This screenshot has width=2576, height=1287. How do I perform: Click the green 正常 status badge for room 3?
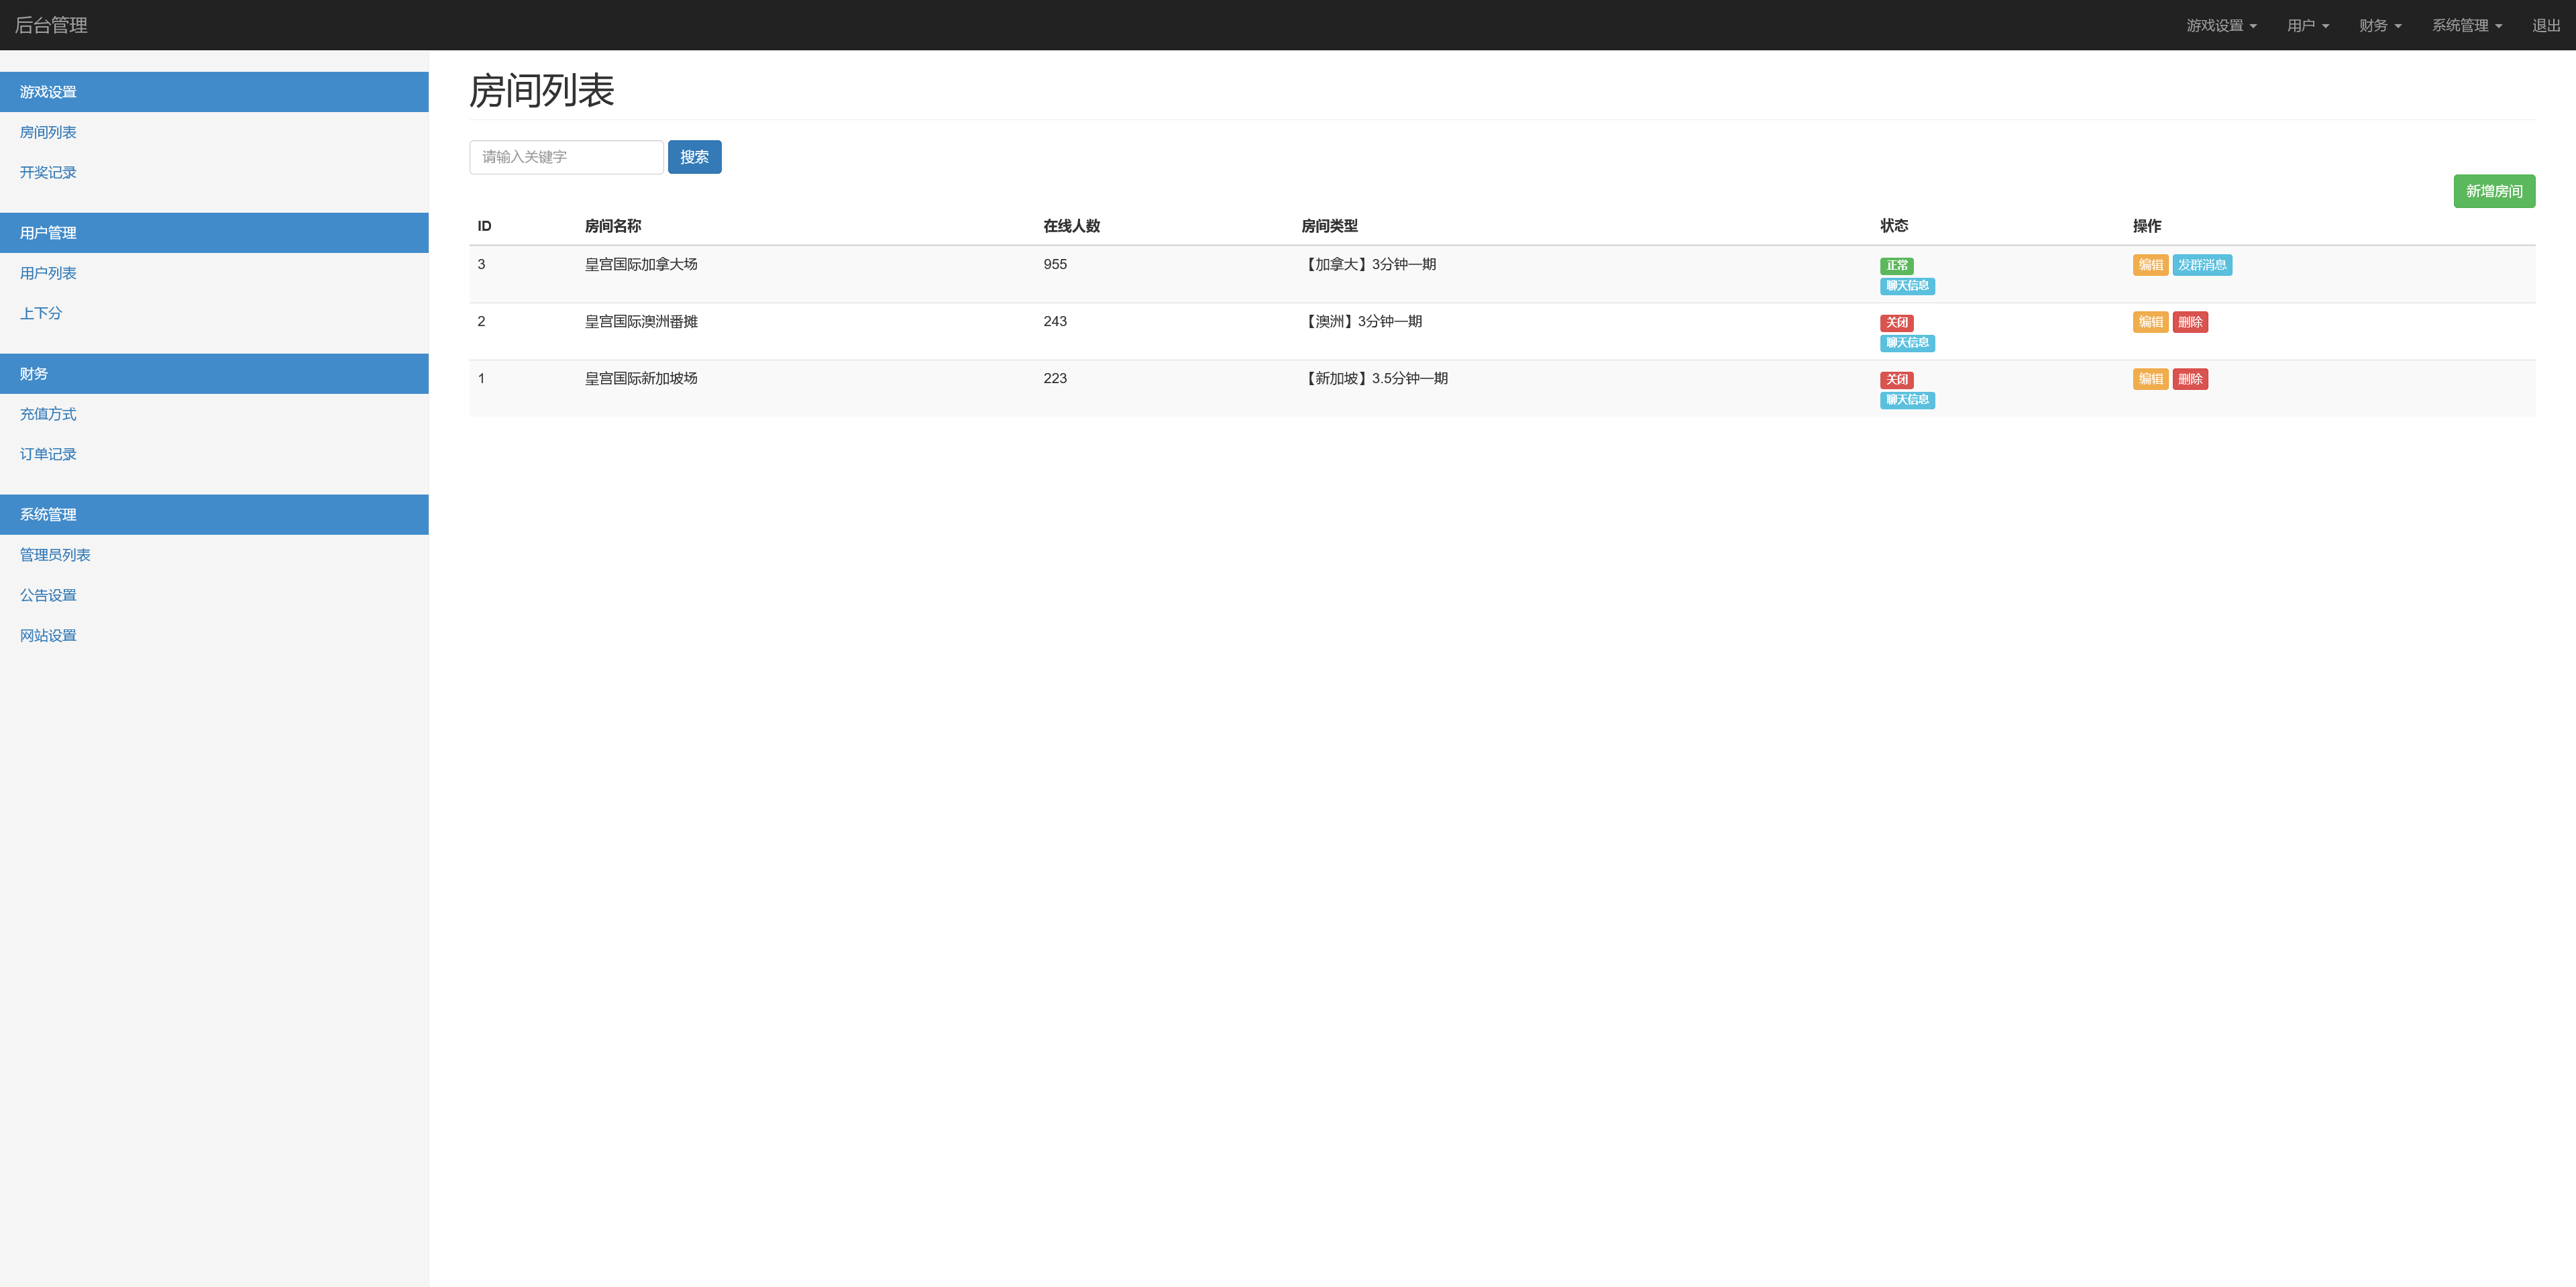(1896, 266)
